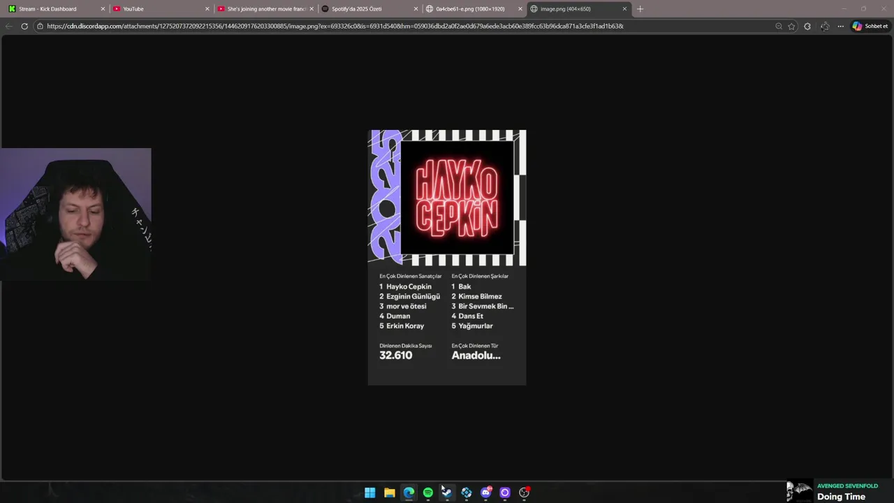The height and width of the screenshot is (503, 894).
Task: Click the AVENGED SEVENFOLD artist label
Action: point(847,486)
